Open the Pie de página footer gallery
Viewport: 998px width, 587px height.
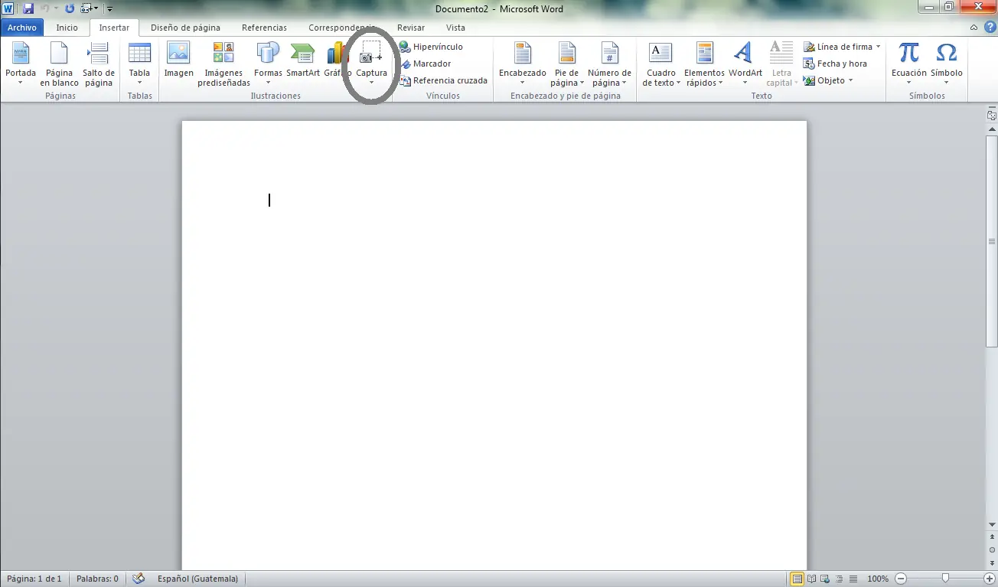(x=566, y=64)
